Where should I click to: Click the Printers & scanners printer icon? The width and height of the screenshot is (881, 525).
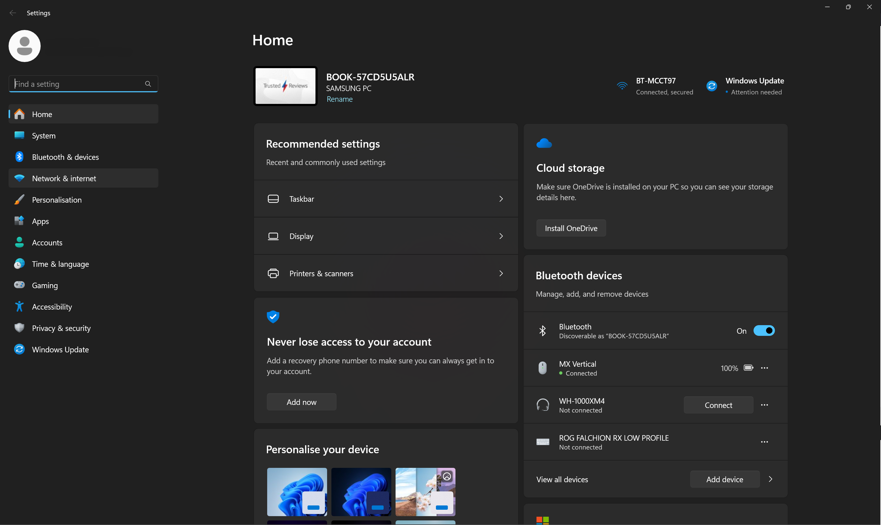click(x=273, y=274)
